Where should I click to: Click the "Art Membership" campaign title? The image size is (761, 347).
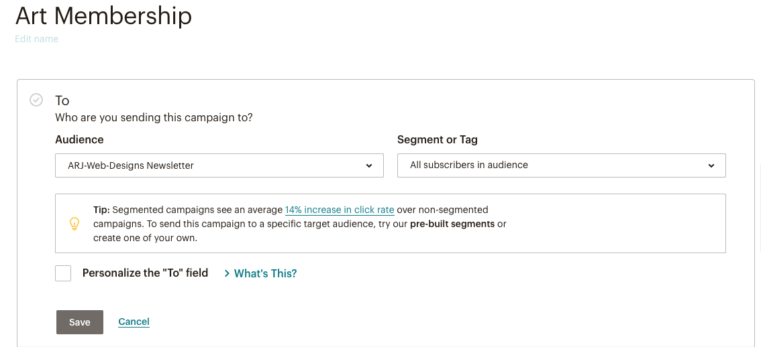pyautogui.click(x=103, y=15)
